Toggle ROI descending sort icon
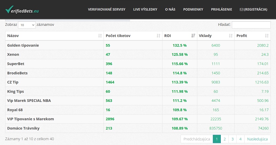 coord(193,36)
